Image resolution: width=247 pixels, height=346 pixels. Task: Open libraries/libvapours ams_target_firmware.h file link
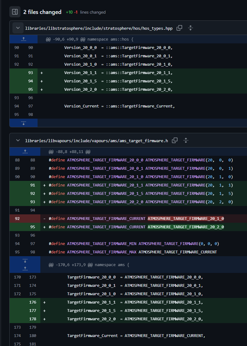click(x=97, y=141)
